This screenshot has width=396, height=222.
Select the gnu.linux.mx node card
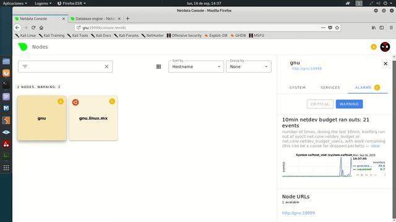pyautogui.click(x=93, y=118)
